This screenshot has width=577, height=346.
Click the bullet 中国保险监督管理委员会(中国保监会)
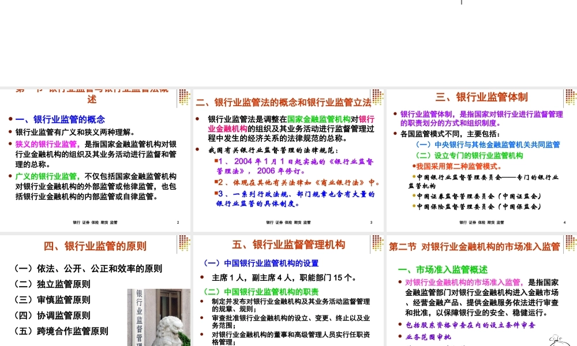pos(477,206)
